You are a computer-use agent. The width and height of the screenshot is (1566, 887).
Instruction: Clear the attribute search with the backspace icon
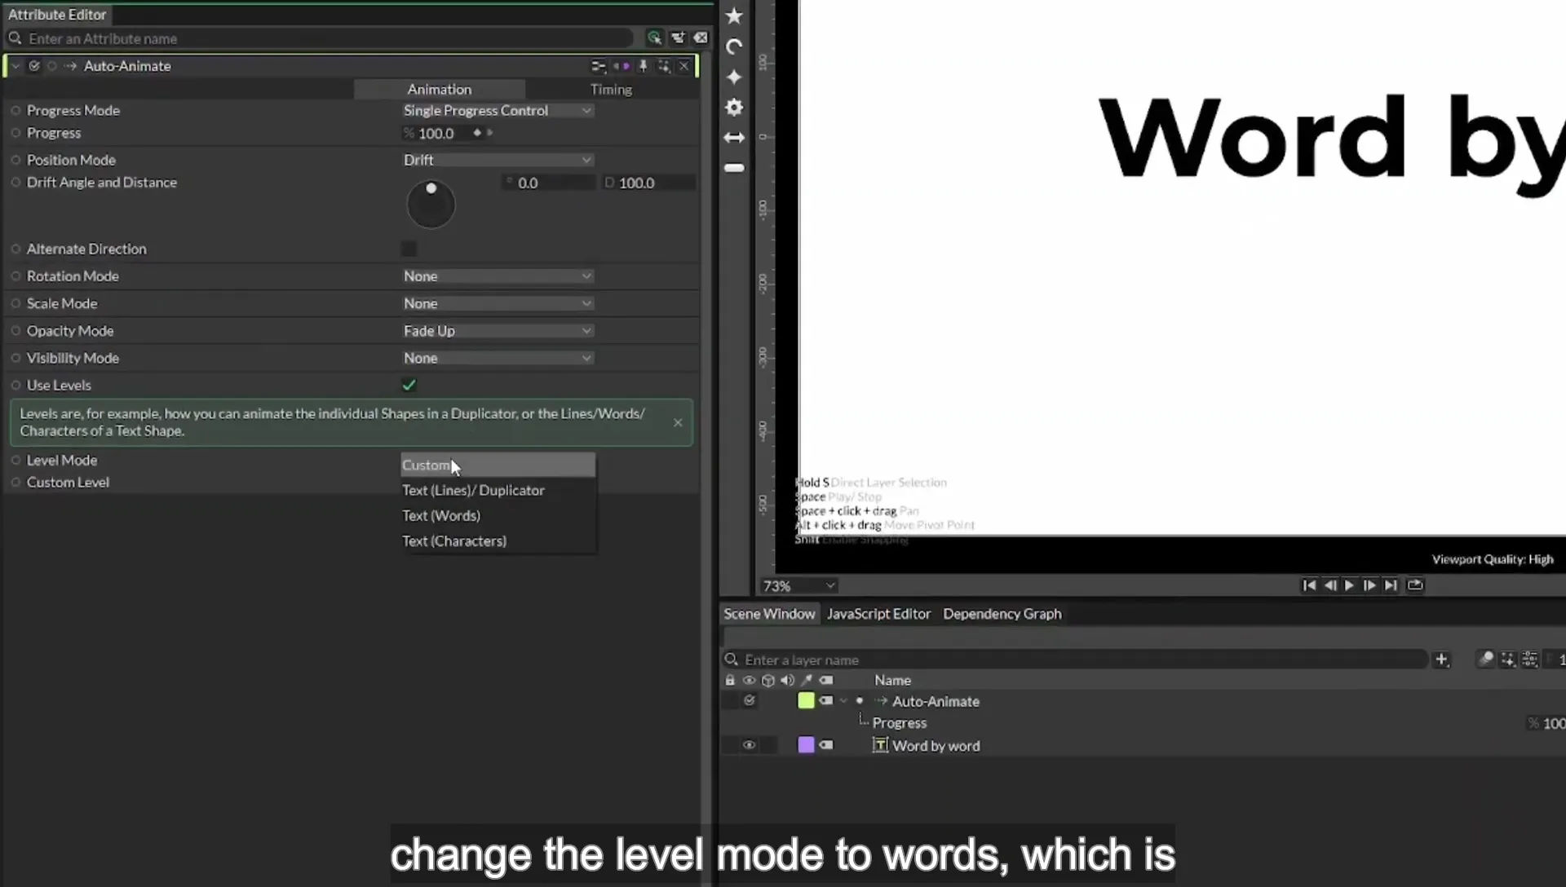pos(701,38)
